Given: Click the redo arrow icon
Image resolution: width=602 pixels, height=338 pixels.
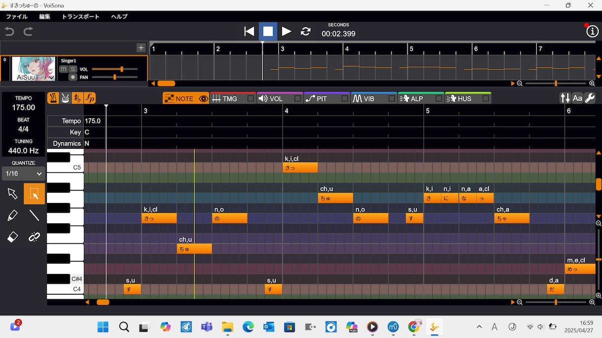Looking at the screenshot, I should pyautogui.click(x=28, y=32).
